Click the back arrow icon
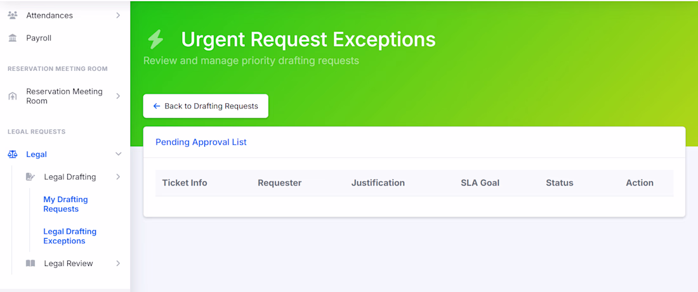Image resolution: width=698 pixels, height=292 pixels. (157, 106)
